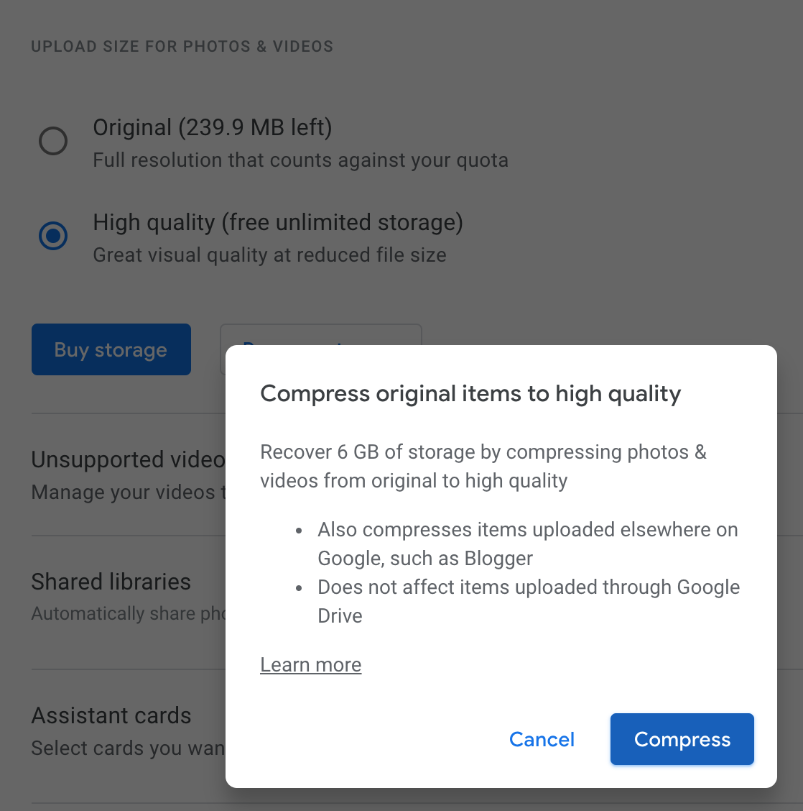The height and width of the screenshot is (811, 803).
Task: Confirm by pressing the Compress button
Action: (x=681, y=739)
